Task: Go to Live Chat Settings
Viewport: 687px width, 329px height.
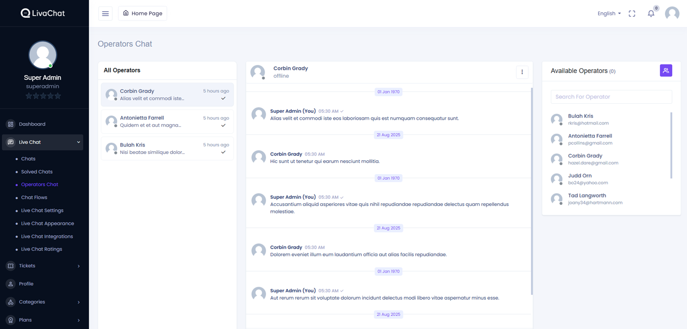Action: tap(42, 210)
